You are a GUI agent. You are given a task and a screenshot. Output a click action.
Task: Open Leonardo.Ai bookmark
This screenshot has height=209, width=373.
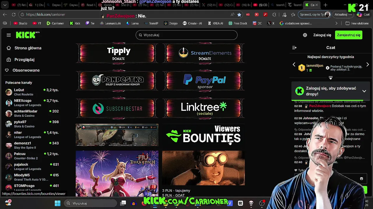point(110,23)
